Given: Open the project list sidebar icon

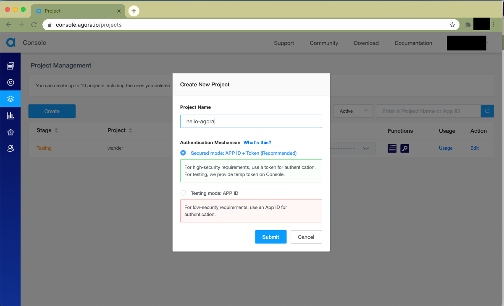Looking at the screenshot, I should pyautogui.click(x=10, y=66).
